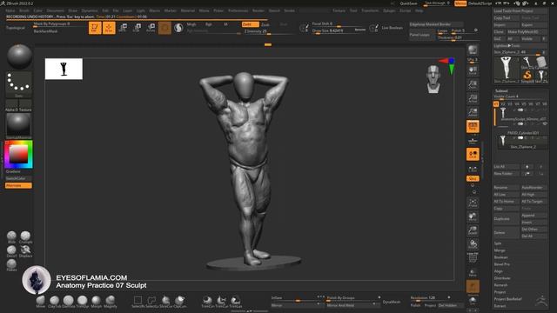Select the Displace brush on left
Screen dimensions: 557x313
tap(25, 251)
